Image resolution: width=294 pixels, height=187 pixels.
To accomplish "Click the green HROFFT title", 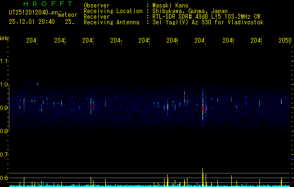I will pyautogui.click(x=48, y=4).
